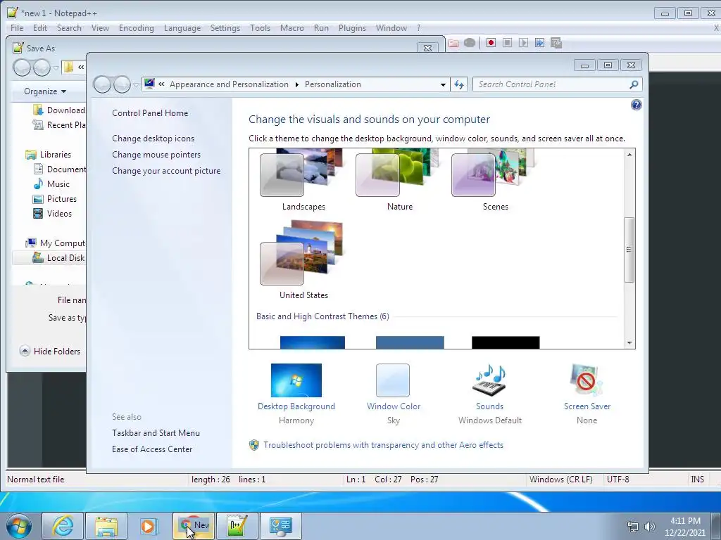Viewport: 721px width, 540px height.
Task: Click Change desktop icons link
Action: [x=153, y=139]
